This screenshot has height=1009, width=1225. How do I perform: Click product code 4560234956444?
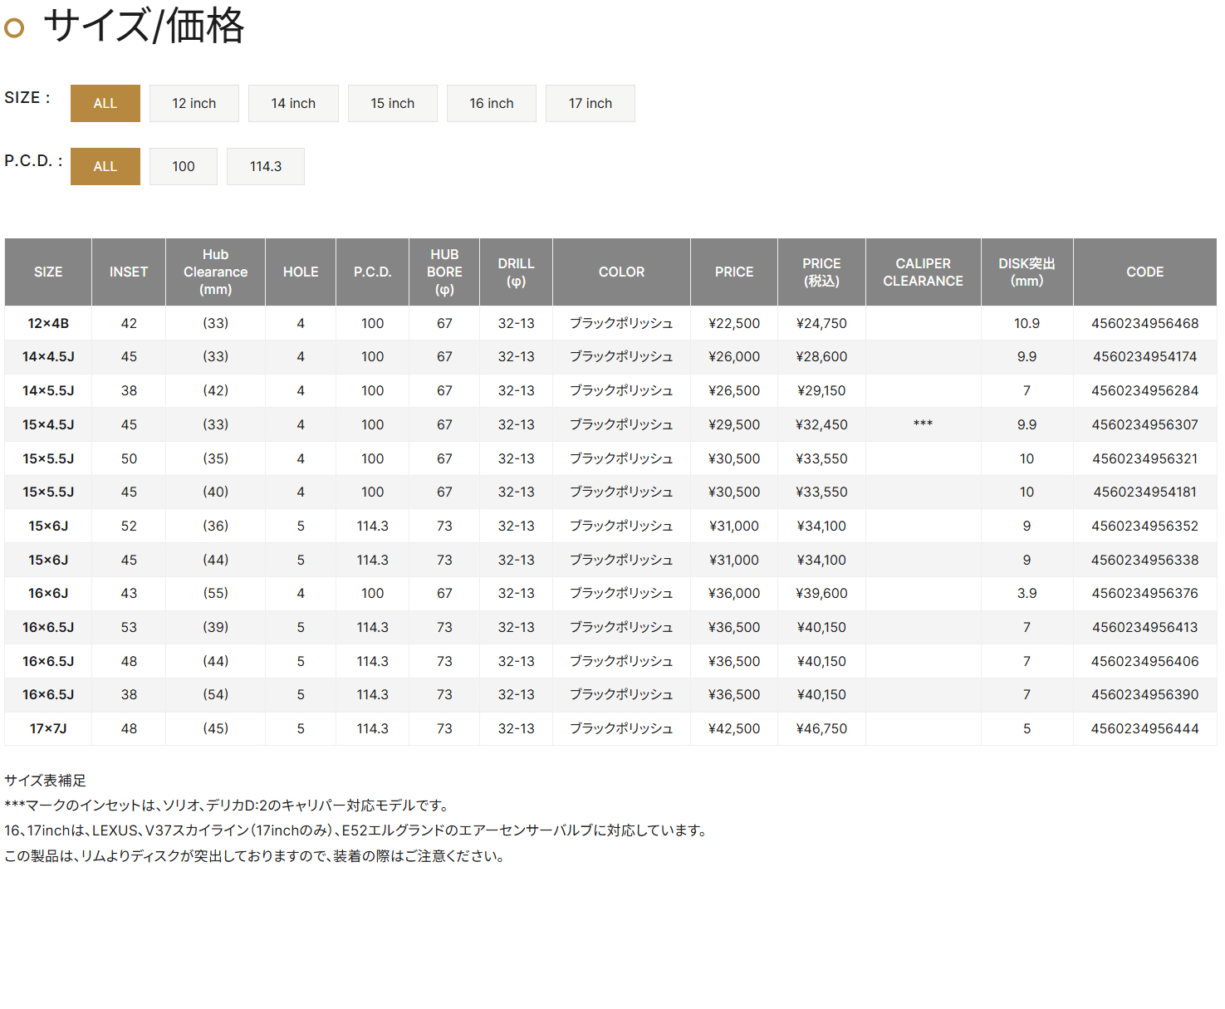point(1144,728)
